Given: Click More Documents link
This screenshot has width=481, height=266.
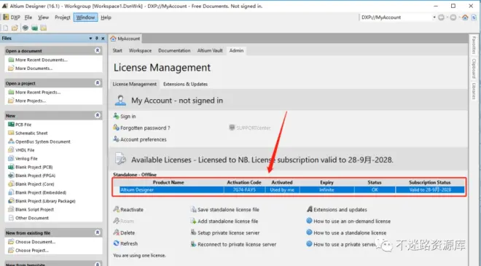Looking at the screenshot, I should [x=34, y=69].
